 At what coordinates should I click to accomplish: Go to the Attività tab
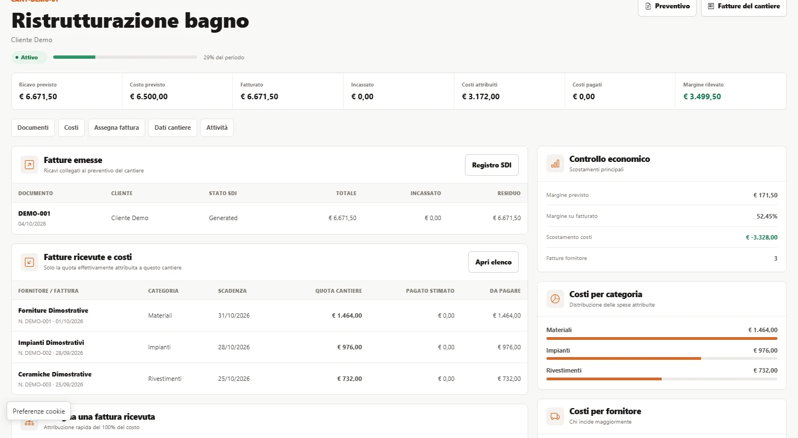[217, 128]
